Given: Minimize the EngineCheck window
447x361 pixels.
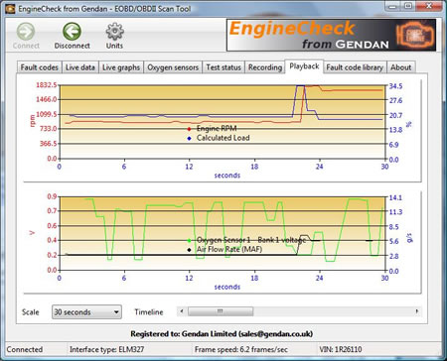Looking at the screenshot, I should click(x=392, y=6).
